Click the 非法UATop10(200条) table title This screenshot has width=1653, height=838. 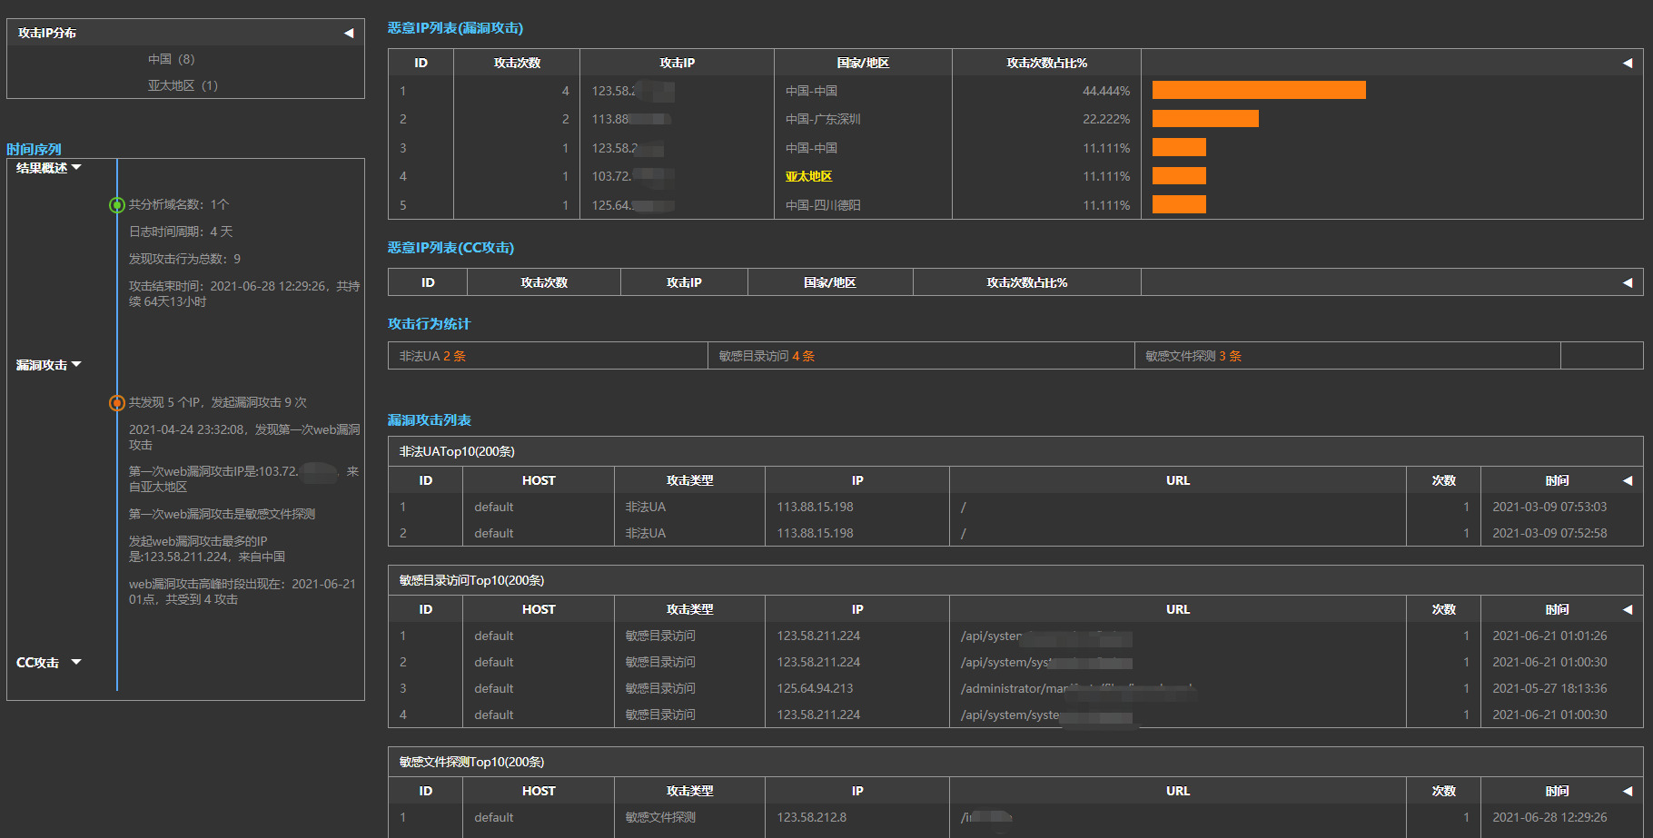457,451
